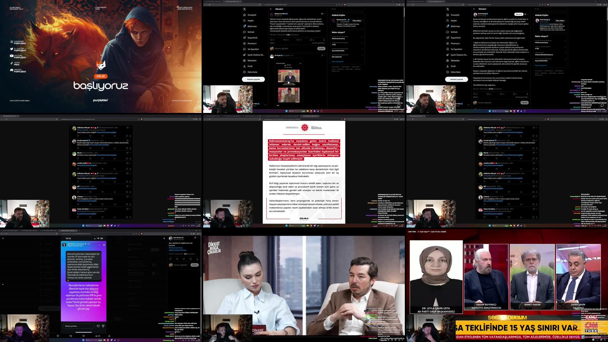Toggle 'Abone ol' on Ümit Özdağ's profile
Image resolution: width=608 pixels, height=342 pixels.
click(x=519, y=14)
